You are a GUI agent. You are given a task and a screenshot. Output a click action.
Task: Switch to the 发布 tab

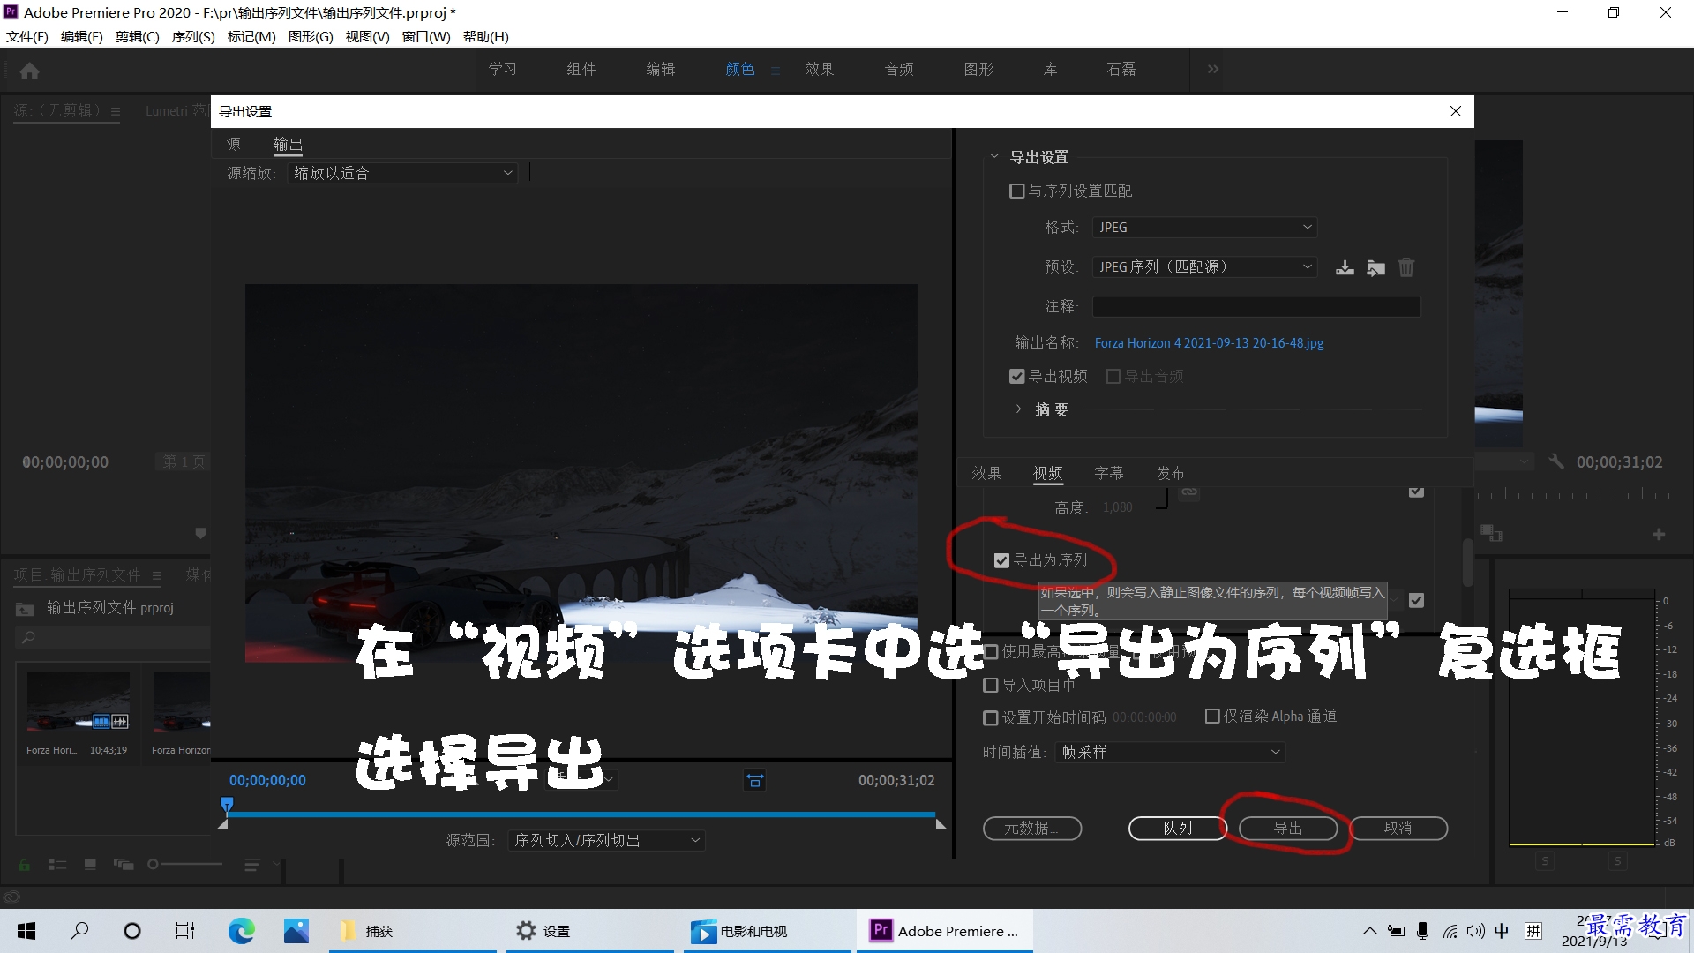[1171, 474]
